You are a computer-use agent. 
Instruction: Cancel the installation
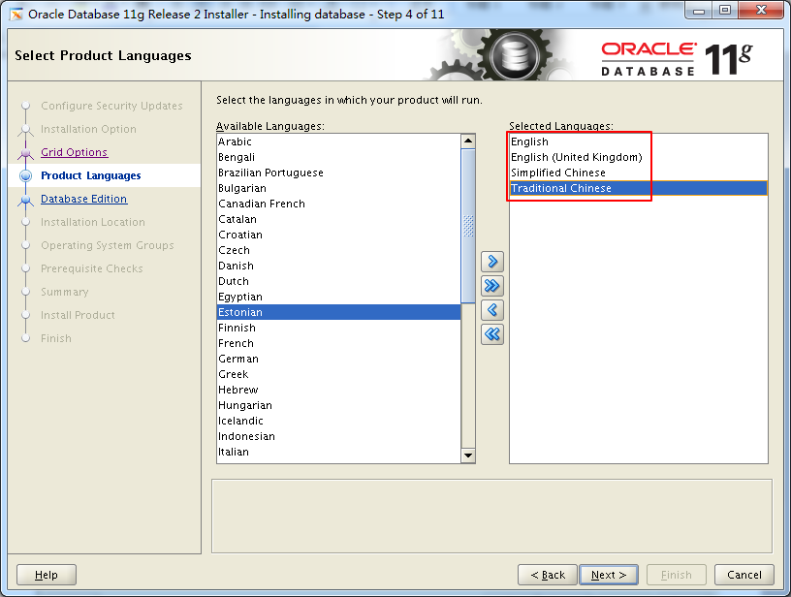tap(744, 575)
